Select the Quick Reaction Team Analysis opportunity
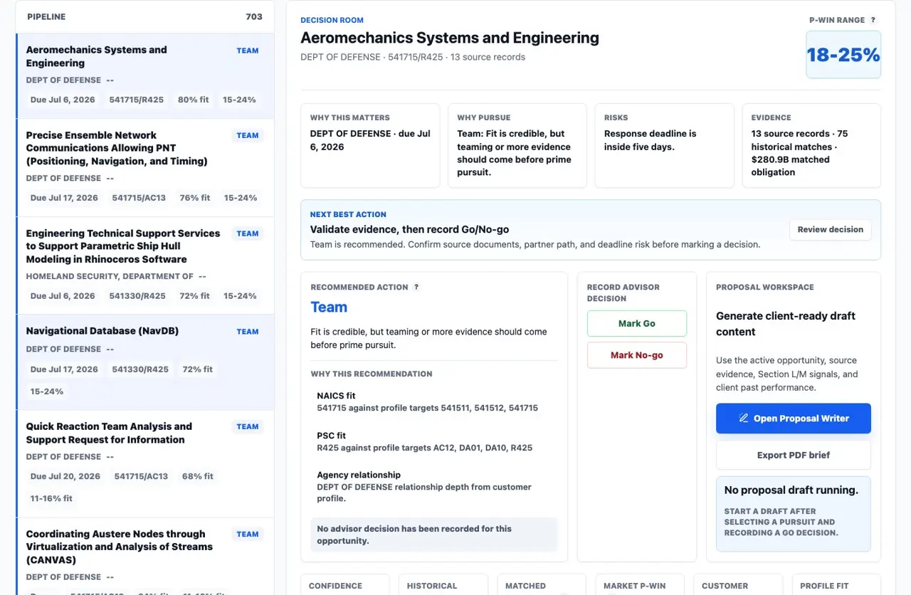The height and width of the screenshot is (595, 911). 145,464
